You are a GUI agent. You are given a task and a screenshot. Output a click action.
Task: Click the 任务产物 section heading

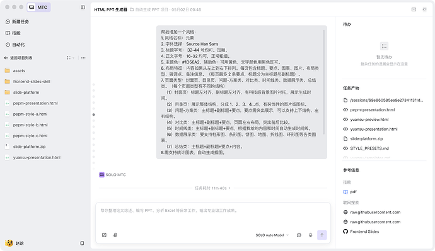point(351,88)
